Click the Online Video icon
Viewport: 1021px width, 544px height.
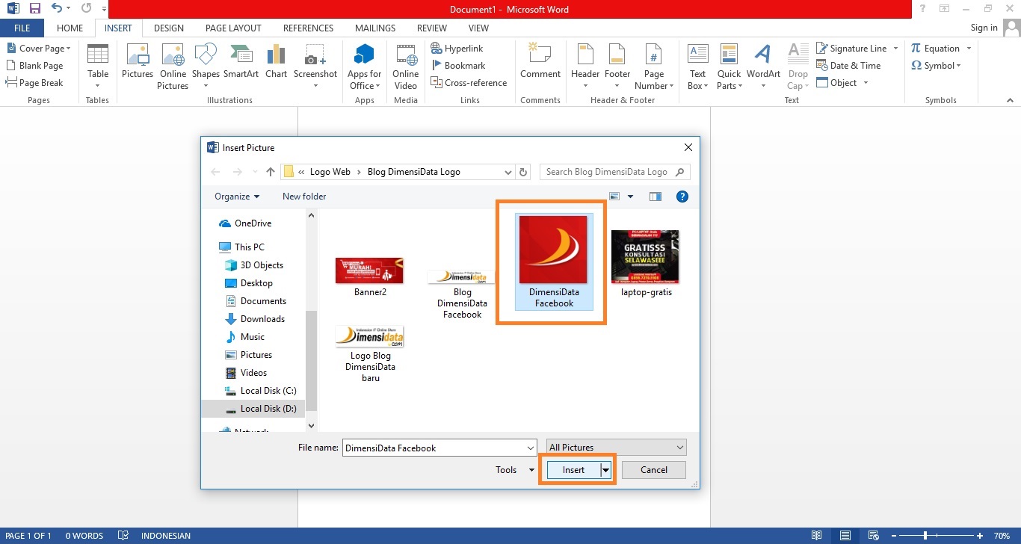pos(406,66)
